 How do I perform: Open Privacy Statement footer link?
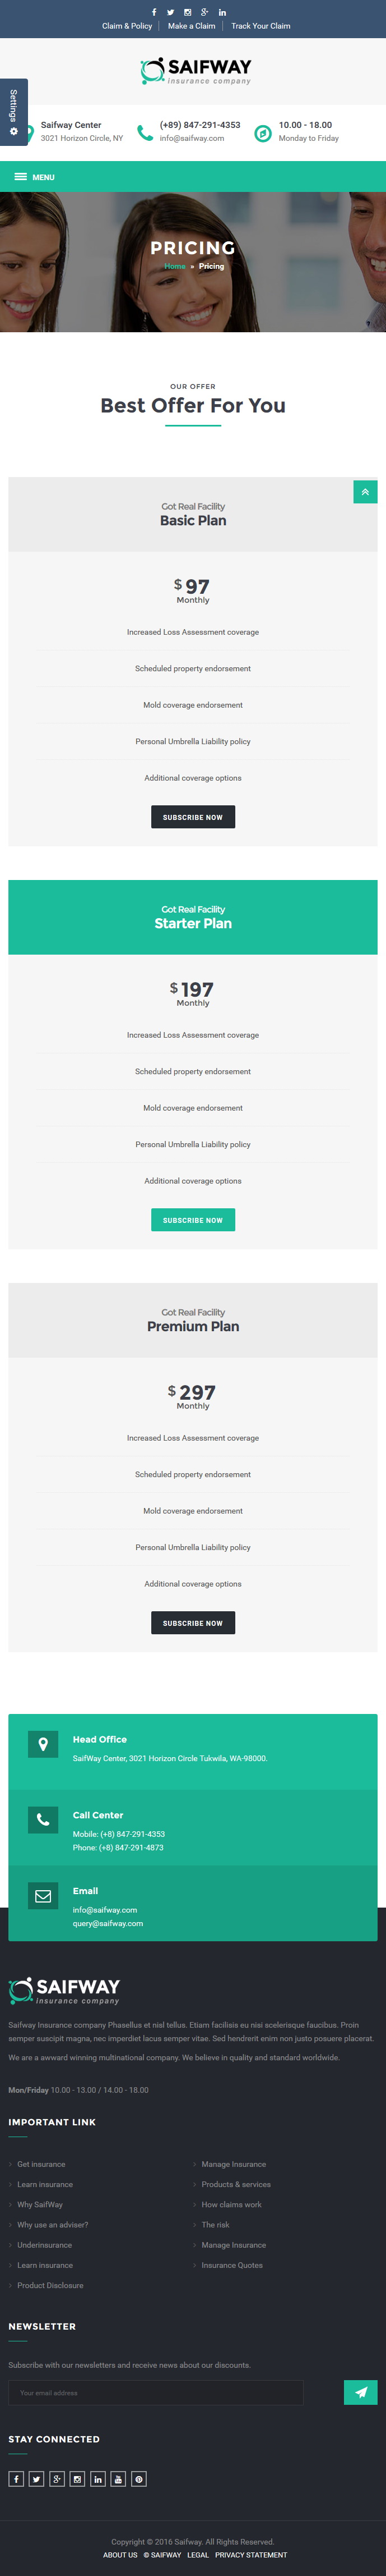pyautogui.click(x=252, y=2554)
